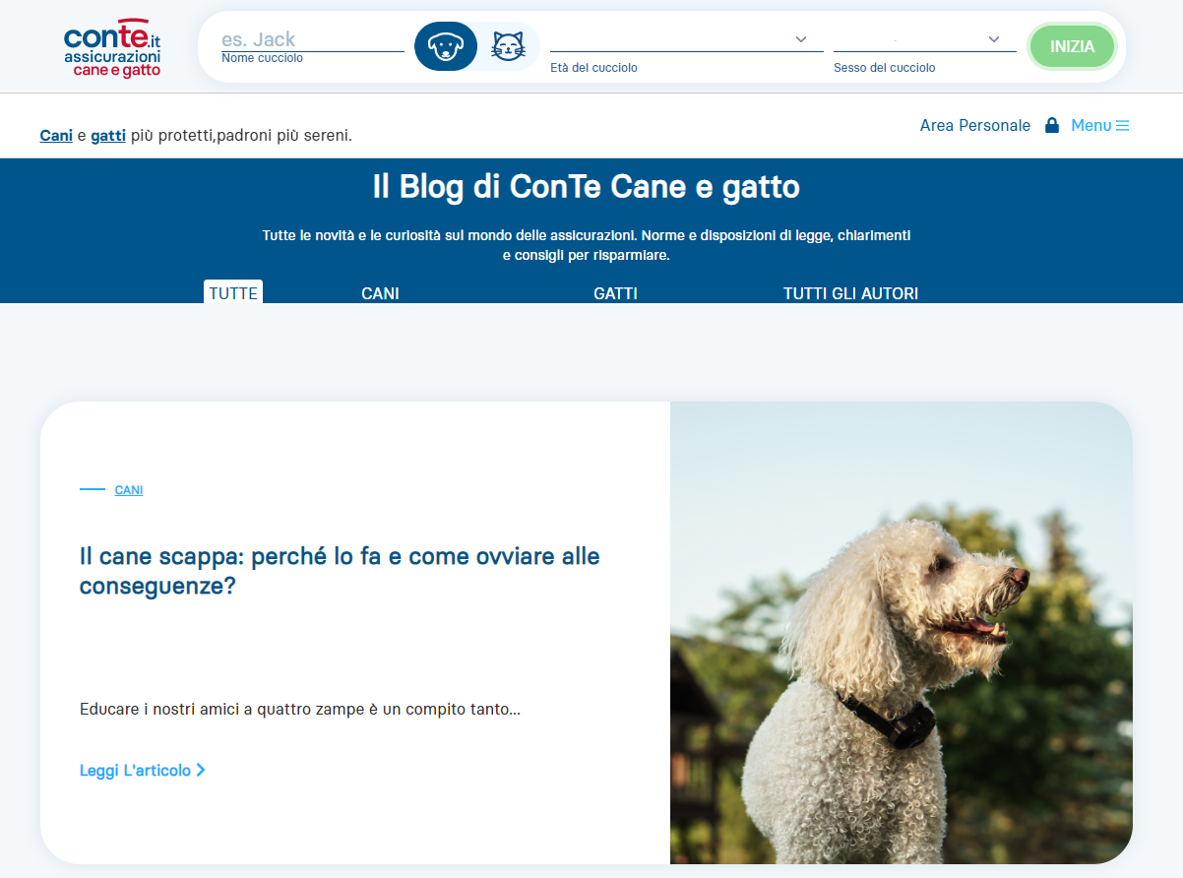Image resolution: width=1183 pixels, height=878 pixels.
Task: Go to Area Personale
Action: 974,126
